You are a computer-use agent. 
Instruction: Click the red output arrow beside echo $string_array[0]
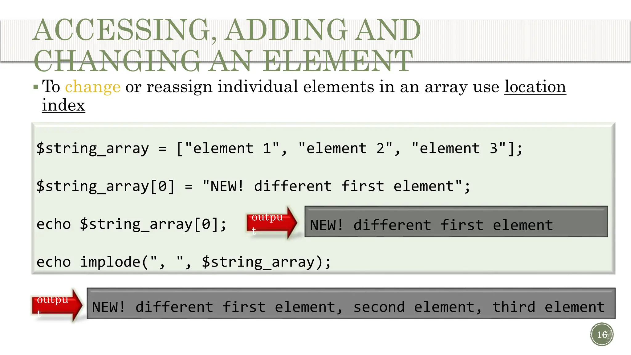(272, 223)
